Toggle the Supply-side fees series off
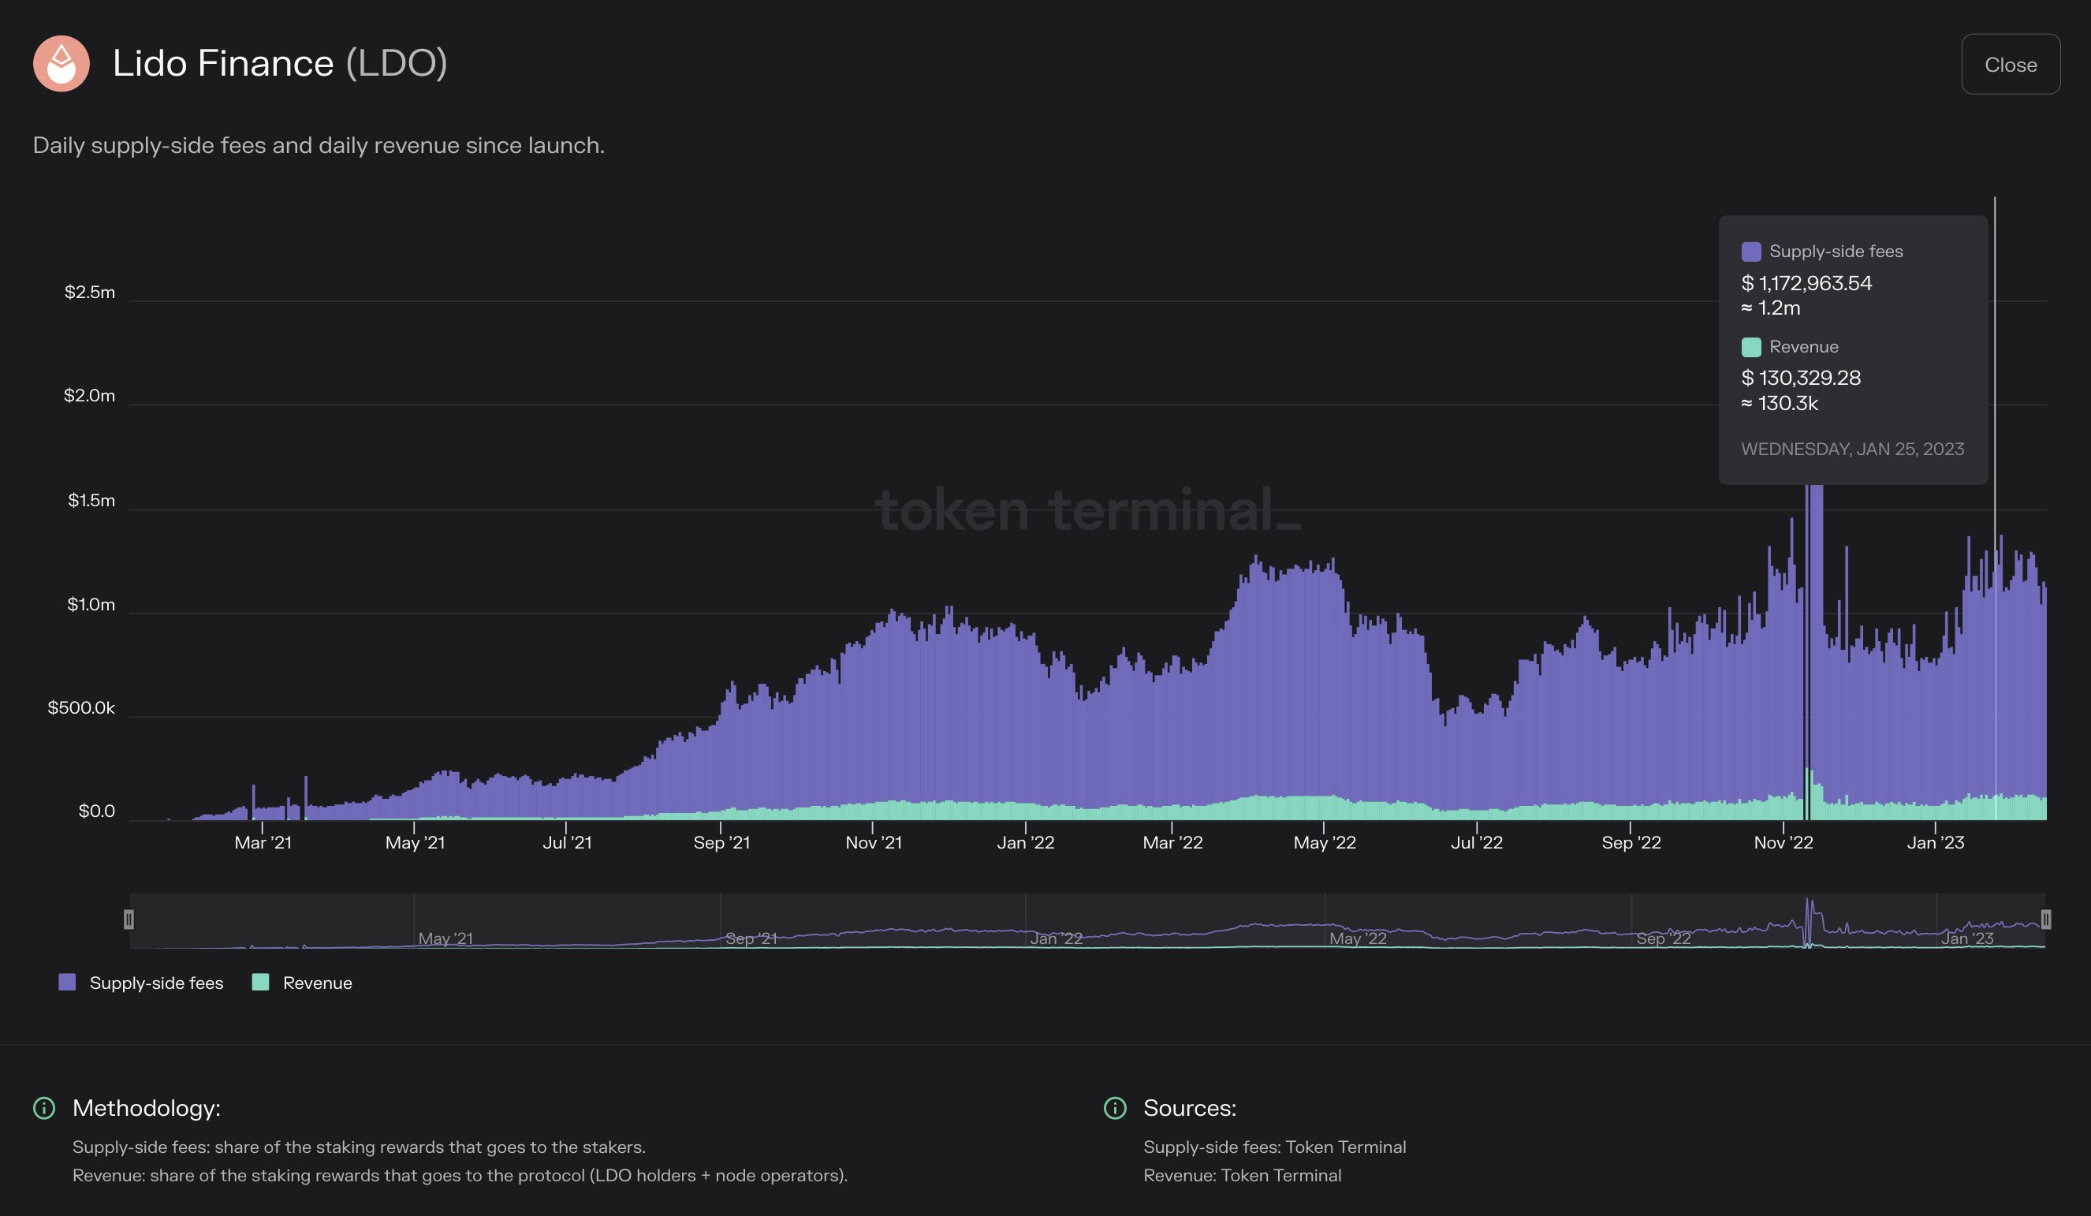The height and width of the screenshot is (1216, 2091). tap(156, 983)
